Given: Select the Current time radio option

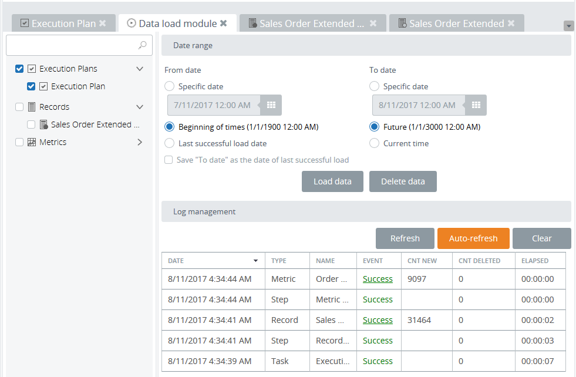Looking at the screenshot, I should pos(374,143).
